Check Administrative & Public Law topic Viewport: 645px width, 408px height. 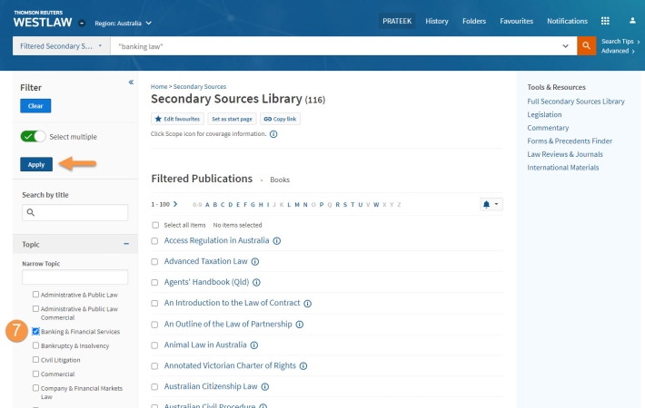click(35, 295)
